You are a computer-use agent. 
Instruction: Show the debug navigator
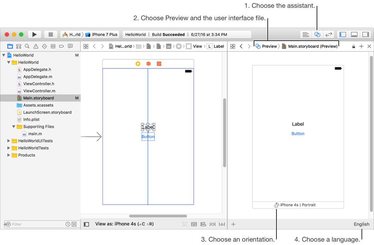point(53,46)
